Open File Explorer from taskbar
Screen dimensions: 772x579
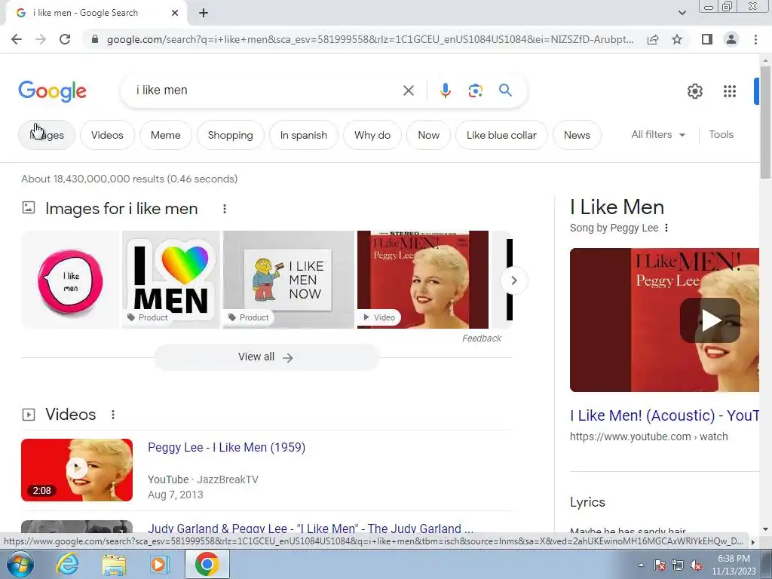tap(114, 564)
